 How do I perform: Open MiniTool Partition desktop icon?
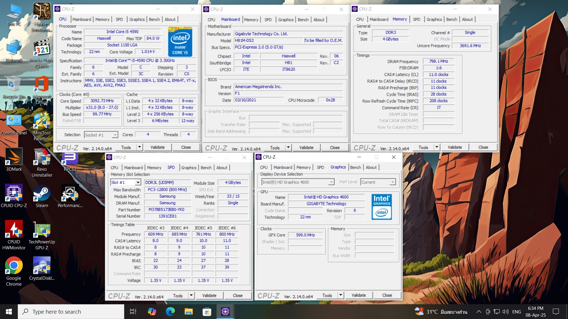(42, 126)
